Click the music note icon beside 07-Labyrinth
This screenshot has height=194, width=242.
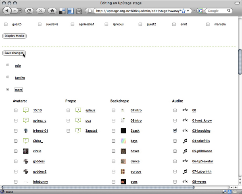pyautogui.click(x=185, y=172)
